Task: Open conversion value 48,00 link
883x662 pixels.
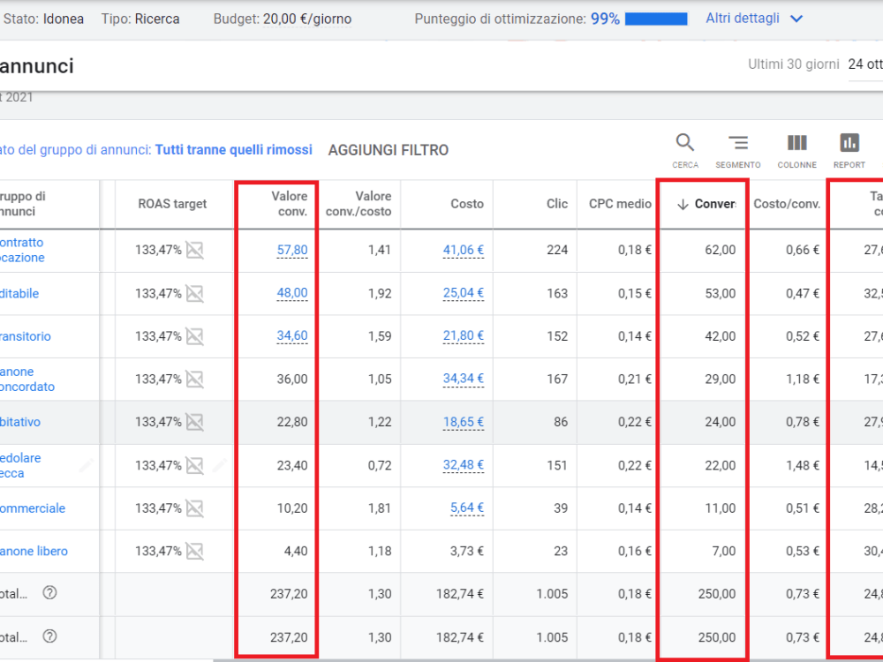Action: pyautogui.click(x=292, y=293)
